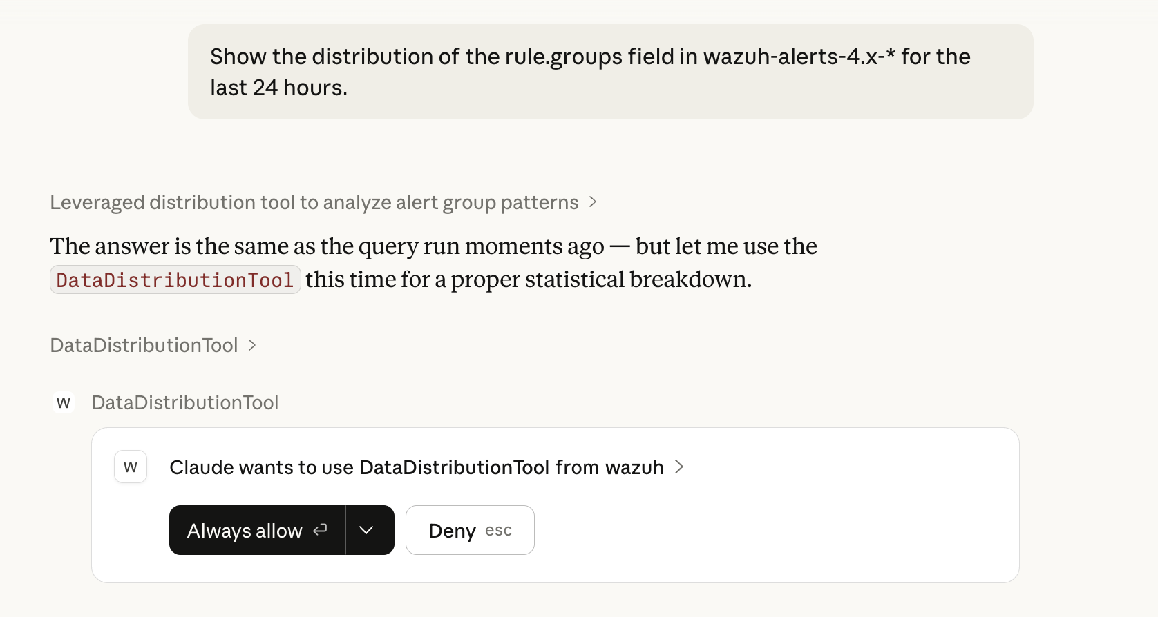1158x617 pixels.
Task: Click the 'esc' hint inside the Deny button
Action: [x=499, y=530]
